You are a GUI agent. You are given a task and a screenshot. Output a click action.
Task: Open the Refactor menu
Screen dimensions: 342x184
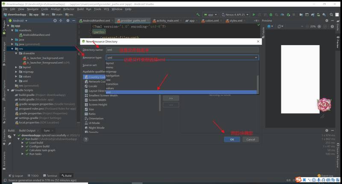[69, 9]
